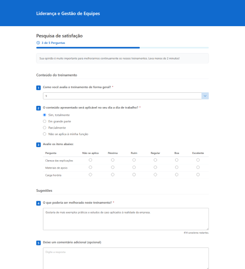This screenshot has width=245, height=269.
Task: Mark 'Materiais de apoio' as Não se aplica
Action: tap(91, 167)
